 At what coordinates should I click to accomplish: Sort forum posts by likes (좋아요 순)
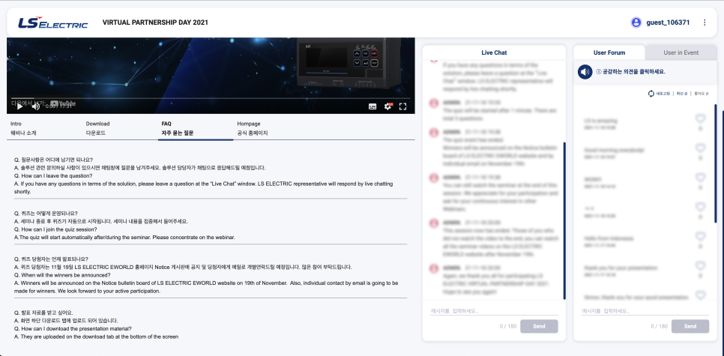coord(702,94)
